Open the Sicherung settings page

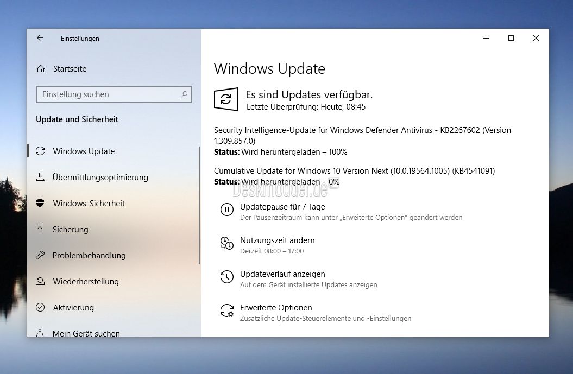pos(71,230)
